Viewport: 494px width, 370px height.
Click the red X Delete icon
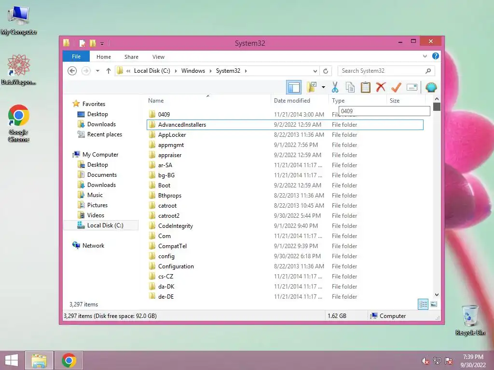click(381, 87)
